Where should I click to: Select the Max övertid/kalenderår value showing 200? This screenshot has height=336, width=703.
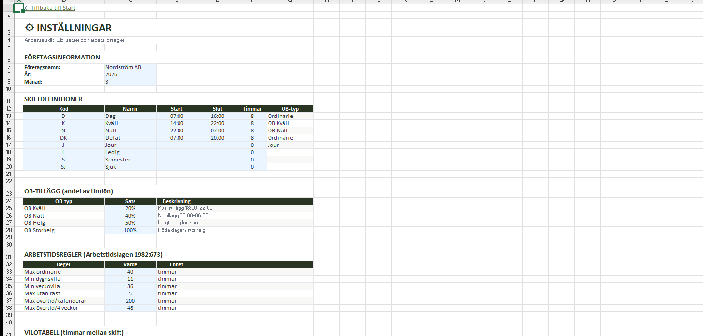[x=130, y=301]
